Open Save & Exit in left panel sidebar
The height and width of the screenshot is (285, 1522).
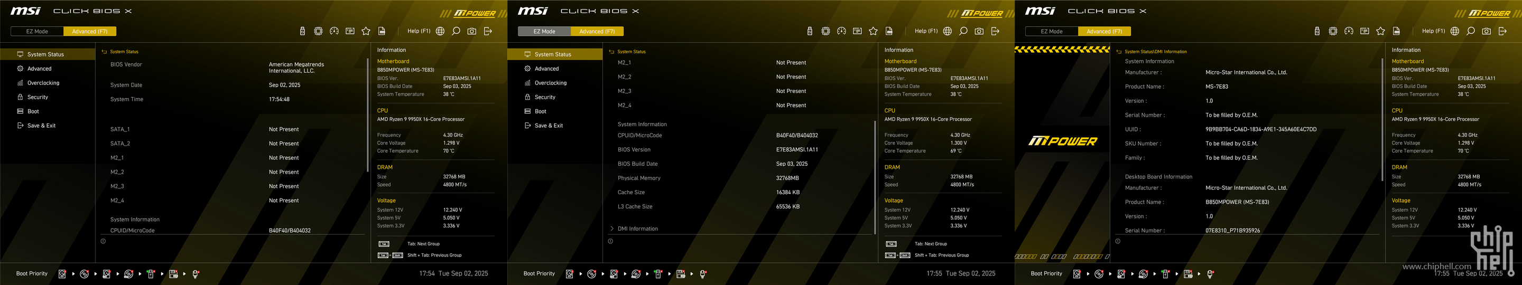[47, 125]
